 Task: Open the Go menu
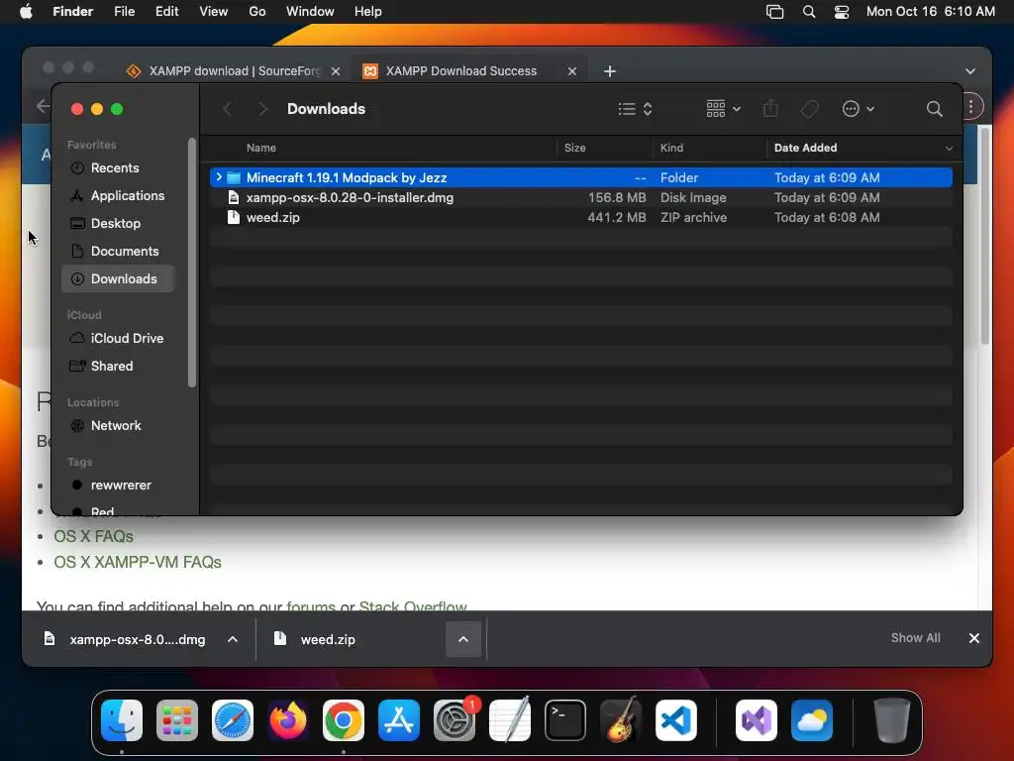257,12
